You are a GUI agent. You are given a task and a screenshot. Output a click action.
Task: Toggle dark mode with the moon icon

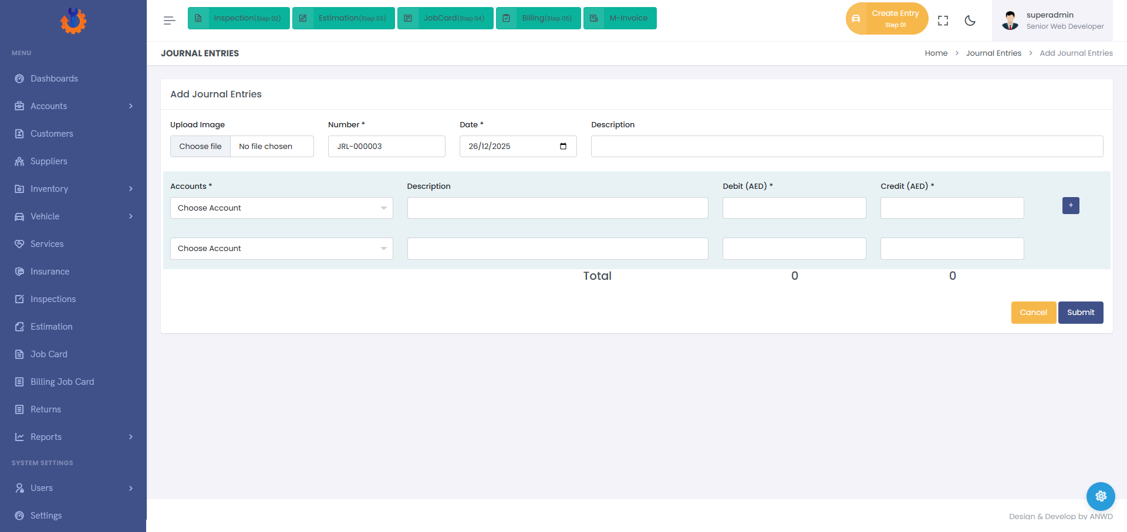point(970,21)
